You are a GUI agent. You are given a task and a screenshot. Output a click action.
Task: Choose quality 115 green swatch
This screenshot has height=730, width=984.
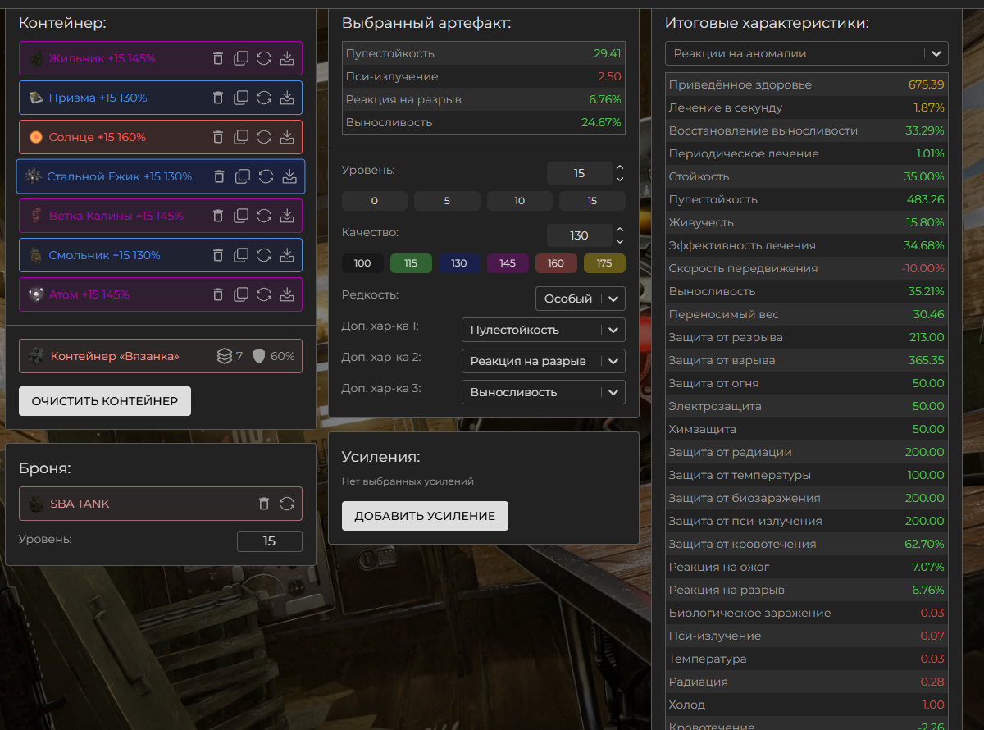point(411,263)
